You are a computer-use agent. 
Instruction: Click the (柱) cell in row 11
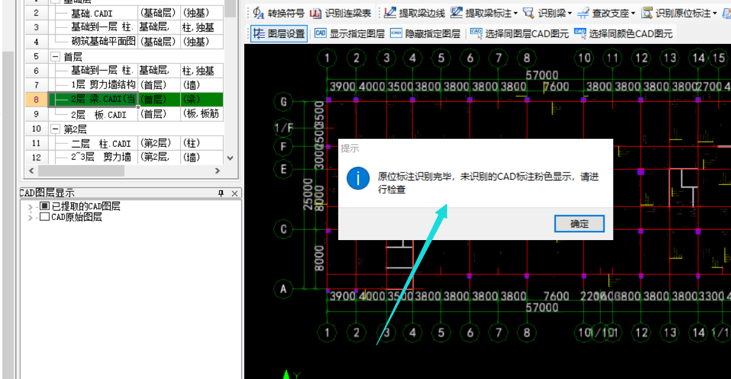click(x=202, y=143)
